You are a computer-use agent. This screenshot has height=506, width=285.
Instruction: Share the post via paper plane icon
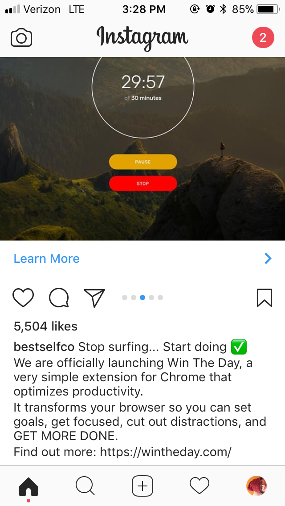(x=94, y=297)
